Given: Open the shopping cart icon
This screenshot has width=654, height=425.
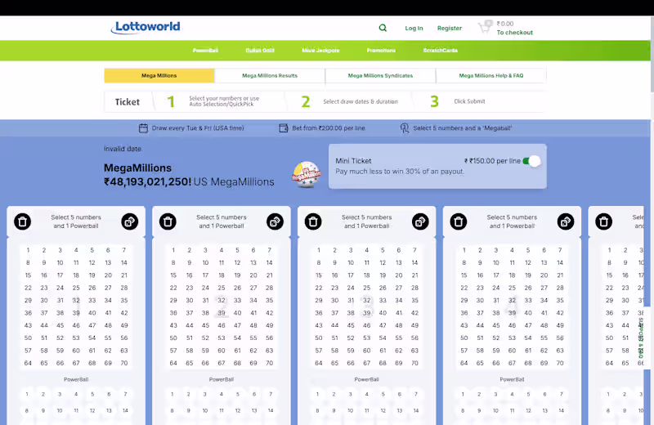Looking at the screenshot, I should click(x=485, y=28).
